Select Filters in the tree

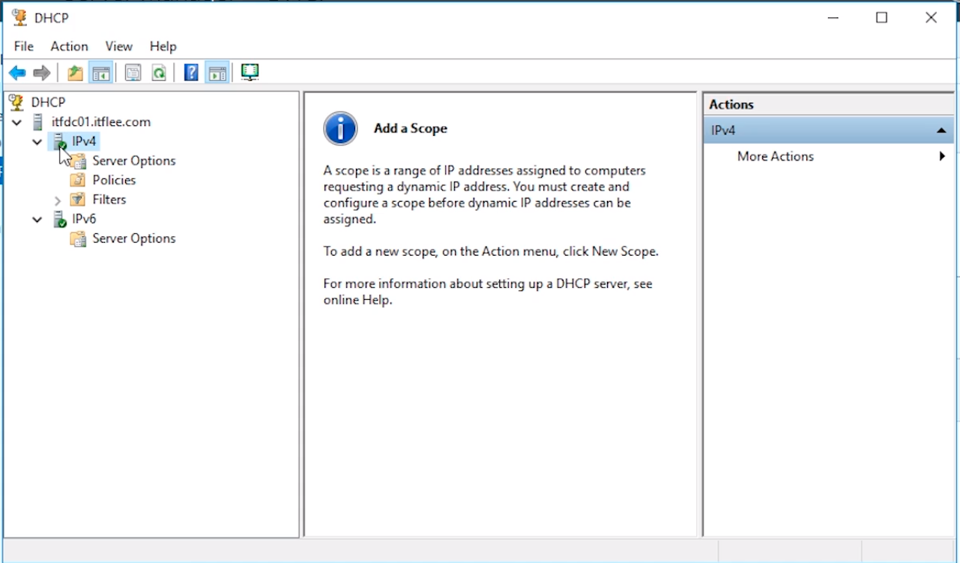109,199
